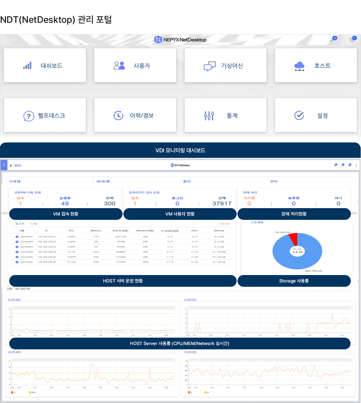The image size is (361, 403).
Task: Open the 헬프데스크 tile
Action: (x=45, y=115)
